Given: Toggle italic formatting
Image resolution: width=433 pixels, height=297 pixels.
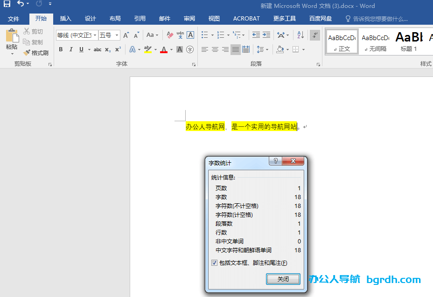Looking at the screenshot, I should pos(71,49).
